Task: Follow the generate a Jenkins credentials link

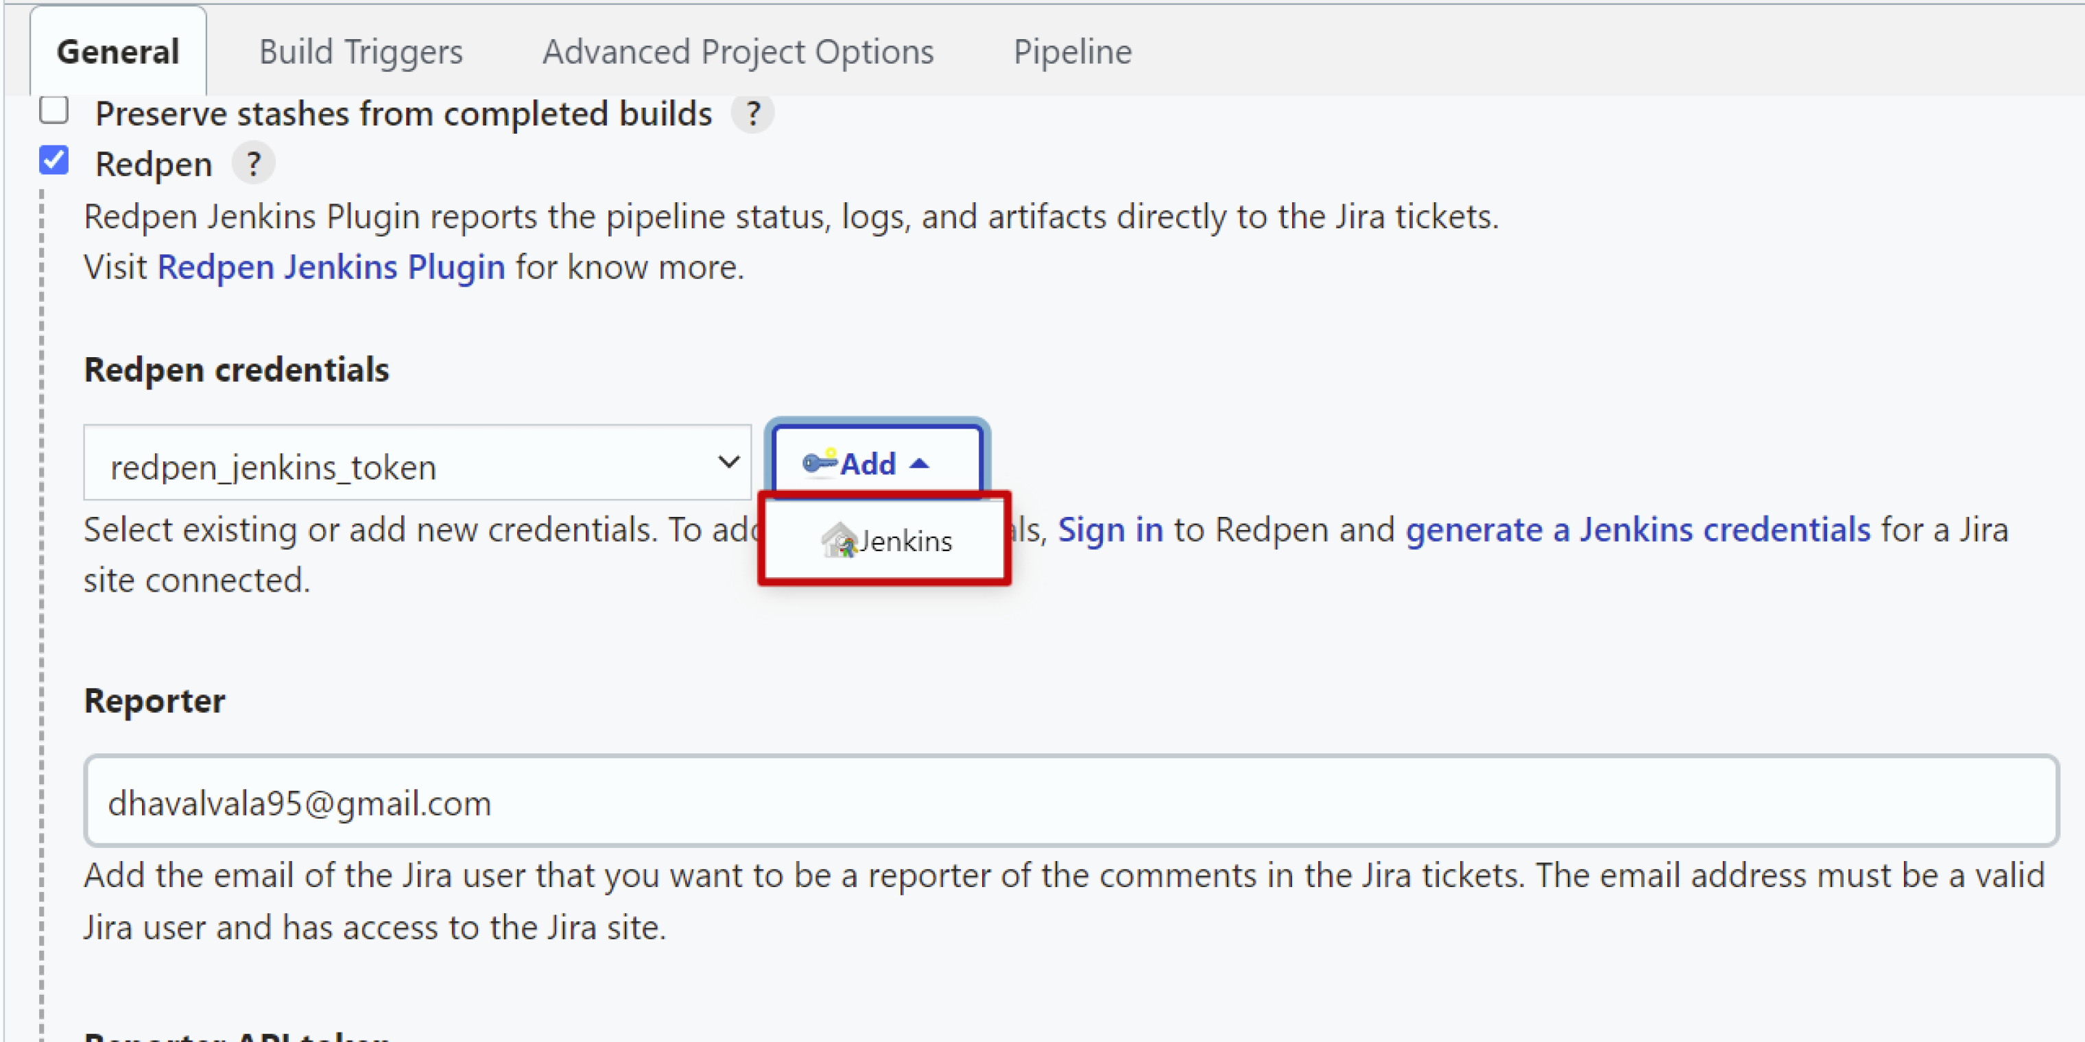Action: coord(1639,530)
